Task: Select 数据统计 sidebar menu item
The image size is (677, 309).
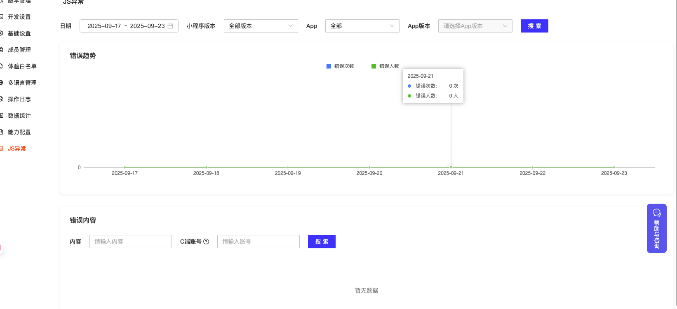Action: pos(19,116)
